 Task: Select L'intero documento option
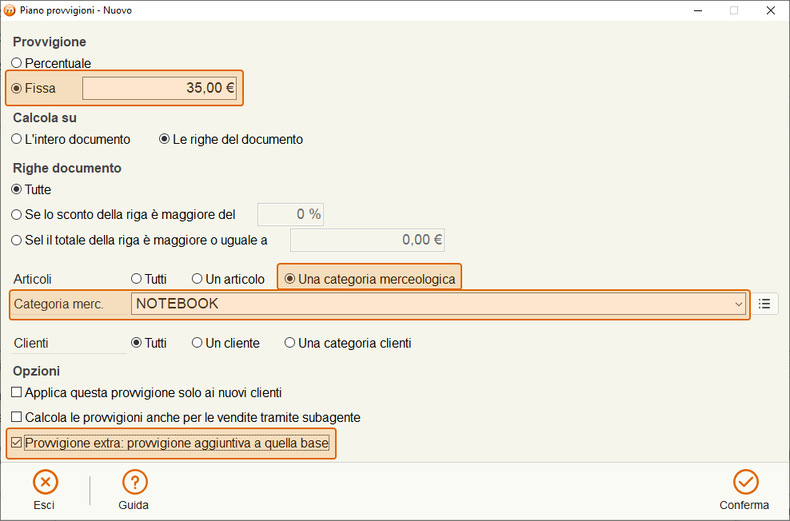pyautogui.click(x=17, y=139)
